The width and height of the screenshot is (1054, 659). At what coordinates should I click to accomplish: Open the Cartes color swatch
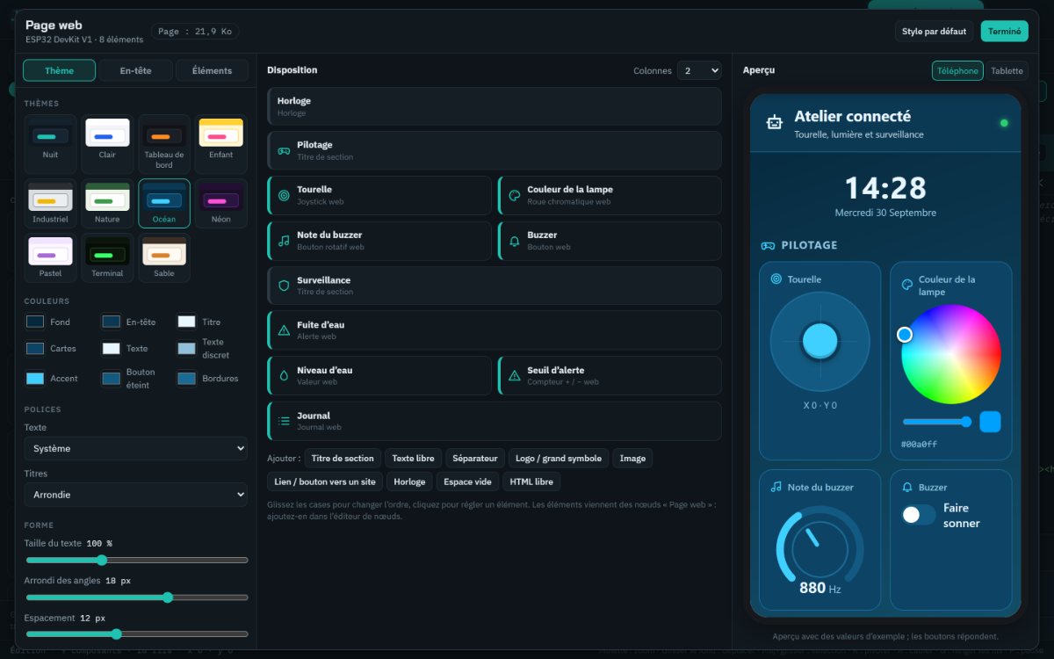pos(35,348)
